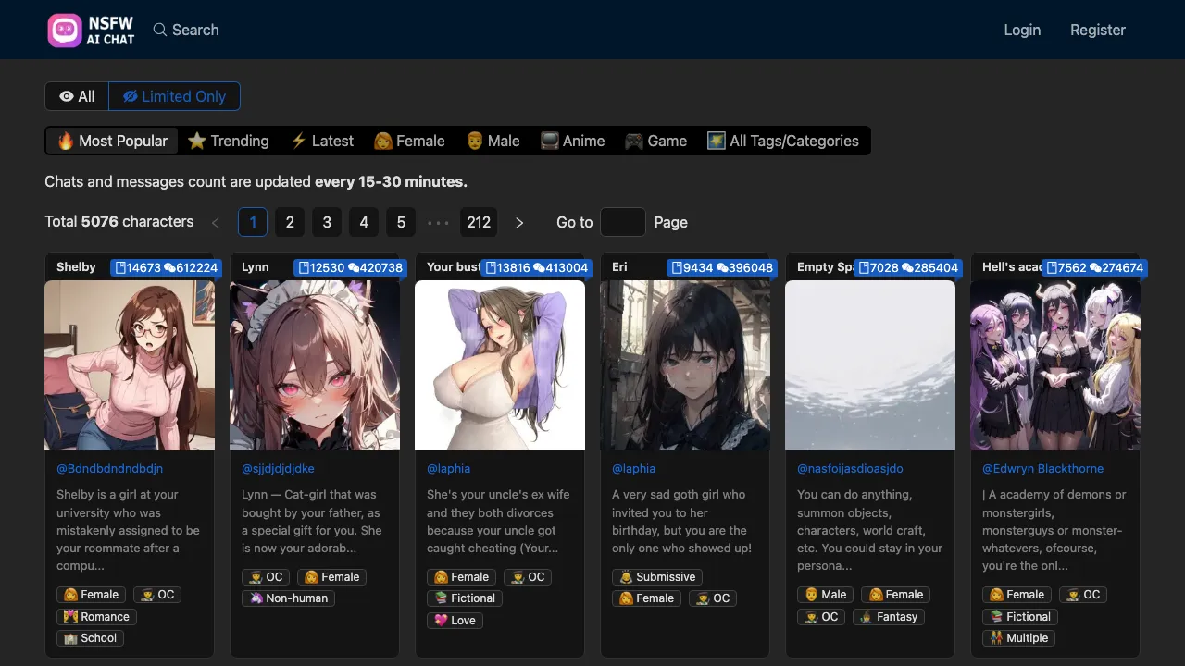Open the Trending tab
This screenshot has height=666, width=1185.
pyautogui.click(x=229, y=141)
